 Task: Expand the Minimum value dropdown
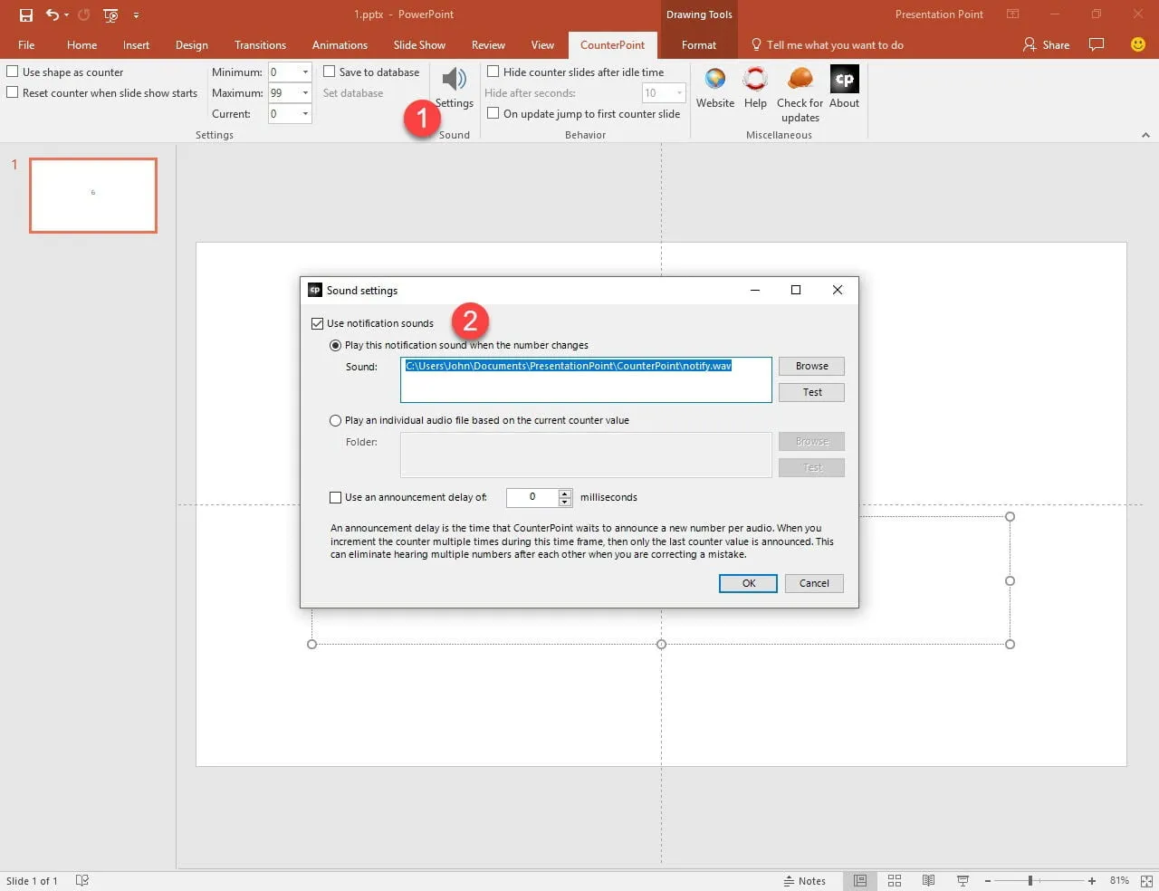pos(305,72)
